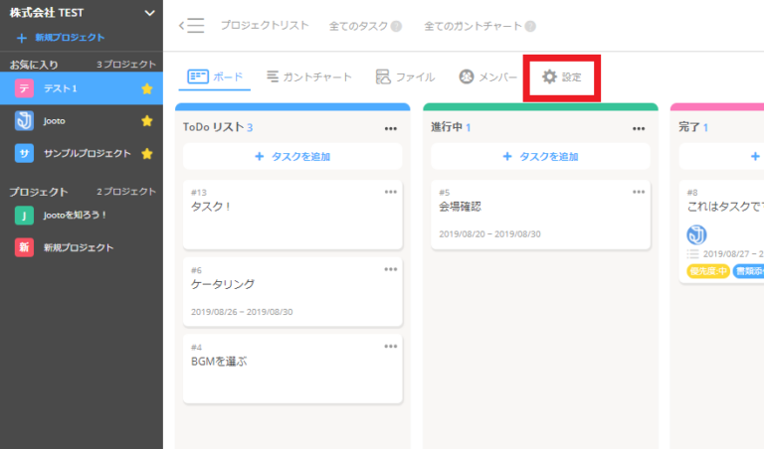Open task #5 会場確認 card
Image resolution: width=764 pixels, height=449 pixels.
click(x=540, y=215)
